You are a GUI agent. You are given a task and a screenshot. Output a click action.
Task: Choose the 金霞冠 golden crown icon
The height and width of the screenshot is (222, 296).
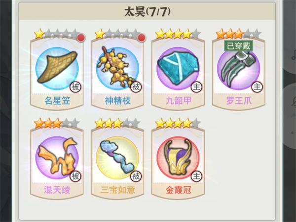click(178, 157)
